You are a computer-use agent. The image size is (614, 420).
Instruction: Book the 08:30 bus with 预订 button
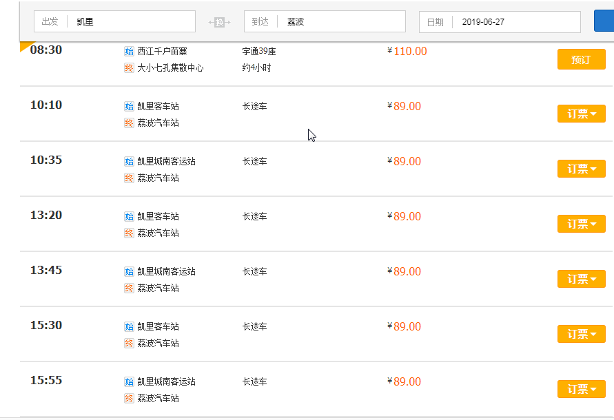point(582,59)
